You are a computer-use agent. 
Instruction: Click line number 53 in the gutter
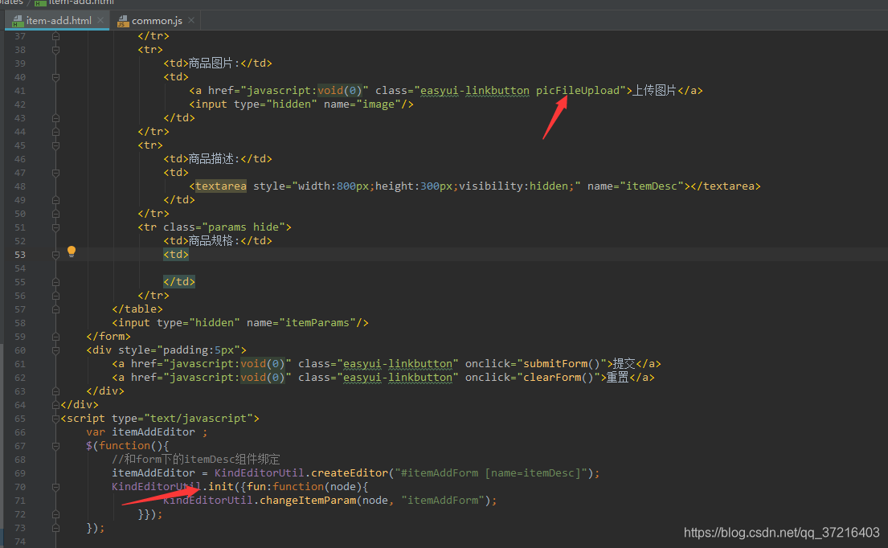20,255
